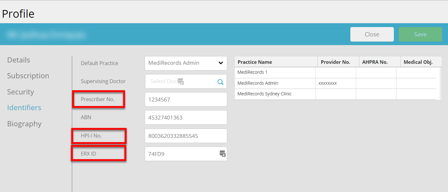
Task: Click the AHPRA No. column header
Action: [x=380, y=62]
